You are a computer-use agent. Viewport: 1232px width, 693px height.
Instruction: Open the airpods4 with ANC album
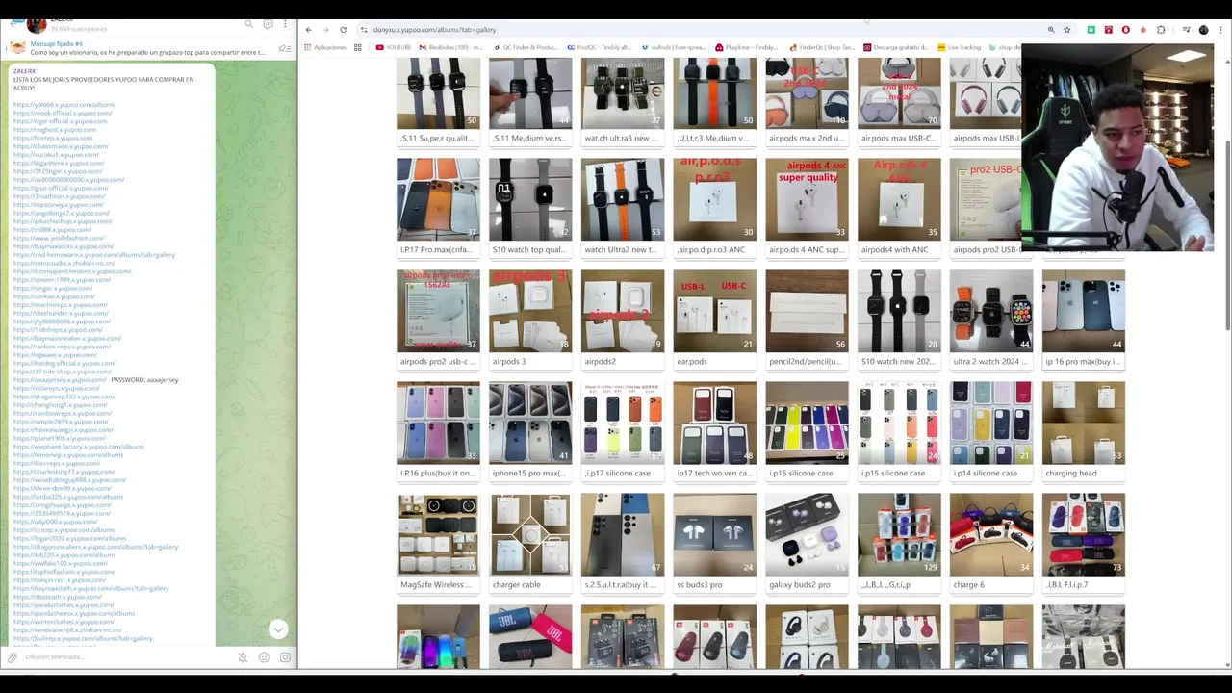point(899,199)
